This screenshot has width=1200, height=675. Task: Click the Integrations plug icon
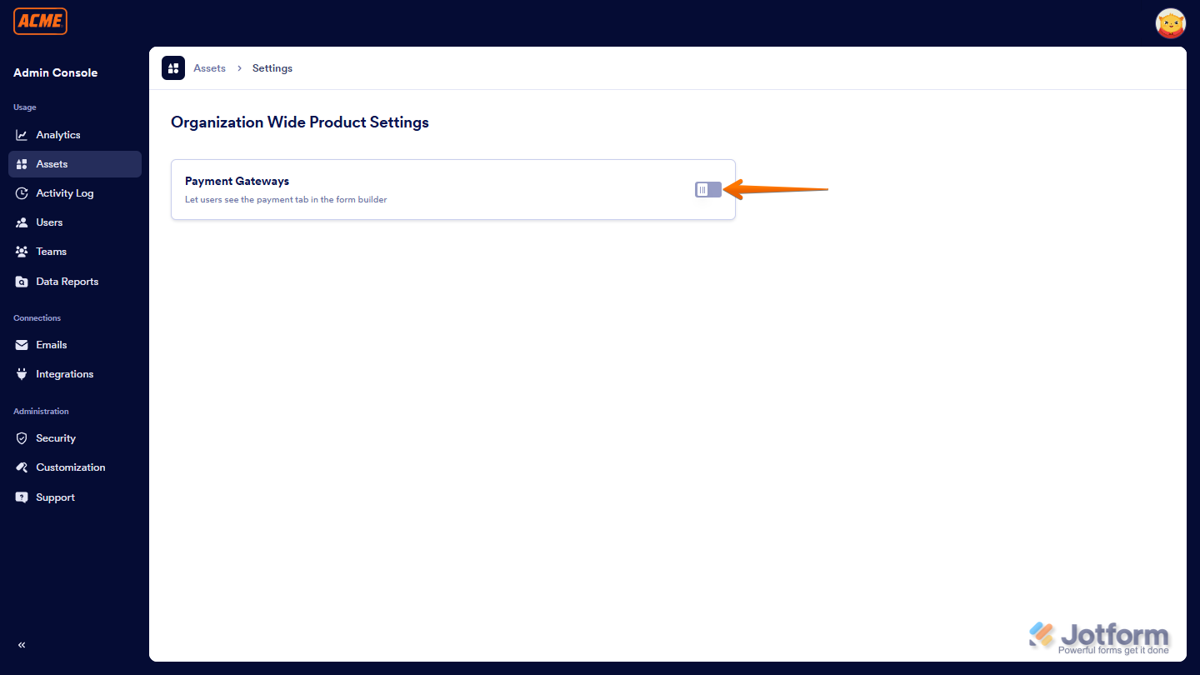click(21, 373)
